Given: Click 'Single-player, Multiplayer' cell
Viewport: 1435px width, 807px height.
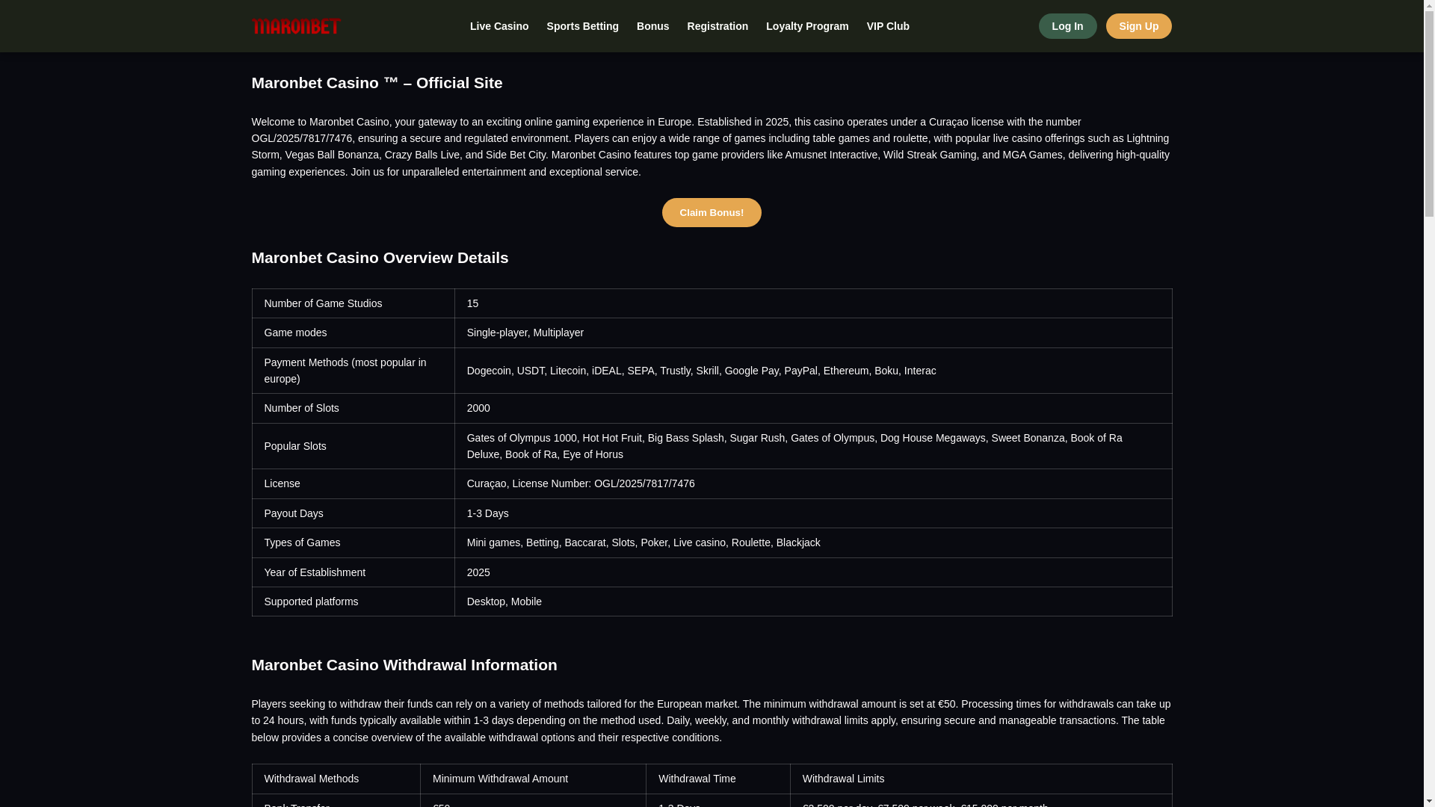Looking at the screenshot, I should (813, 333).
